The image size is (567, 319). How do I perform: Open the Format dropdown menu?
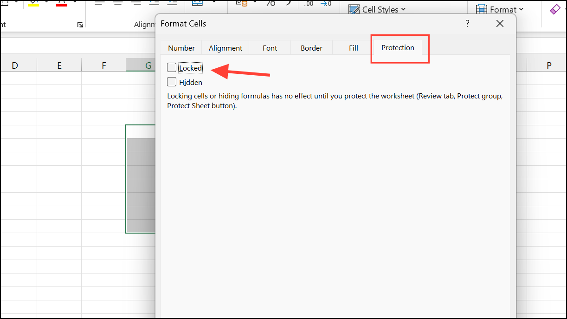521,9
